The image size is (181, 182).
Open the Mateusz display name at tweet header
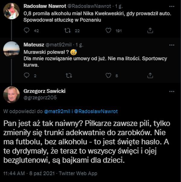(x=33, y=45)
